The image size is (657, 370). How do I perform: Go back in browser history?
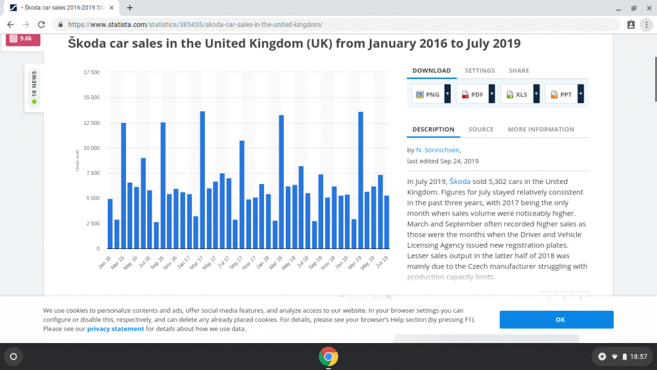[11, 24]
